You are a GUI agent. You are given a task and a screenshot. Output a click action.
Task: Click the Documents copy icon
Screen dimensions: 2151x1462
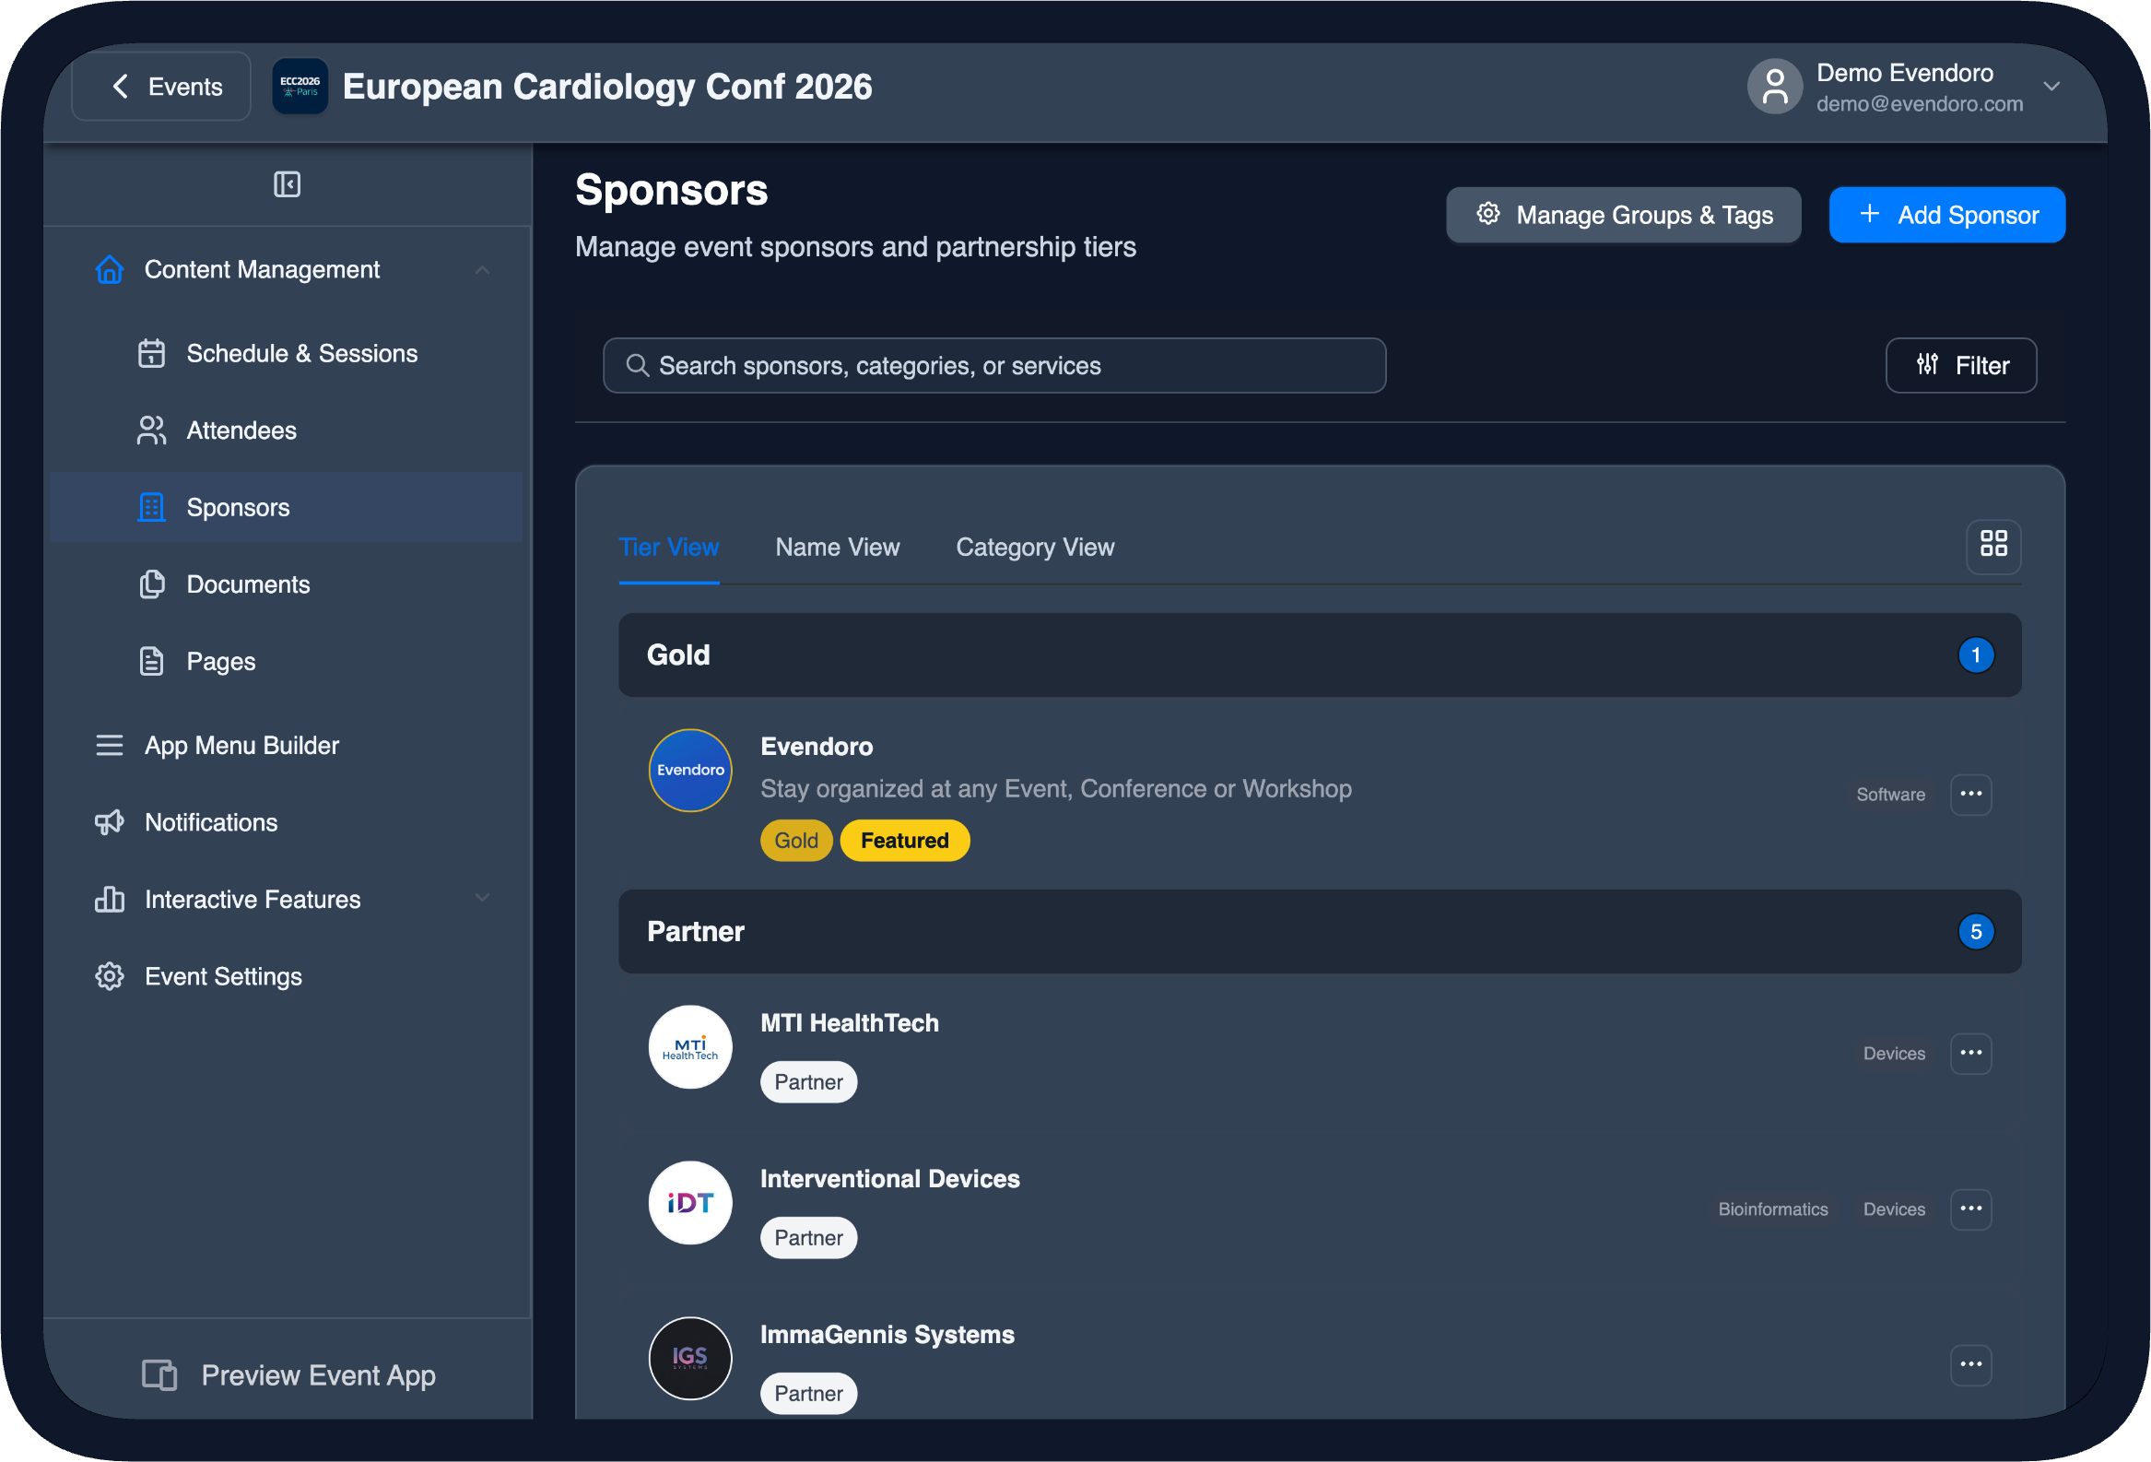(x=152, y=584)
